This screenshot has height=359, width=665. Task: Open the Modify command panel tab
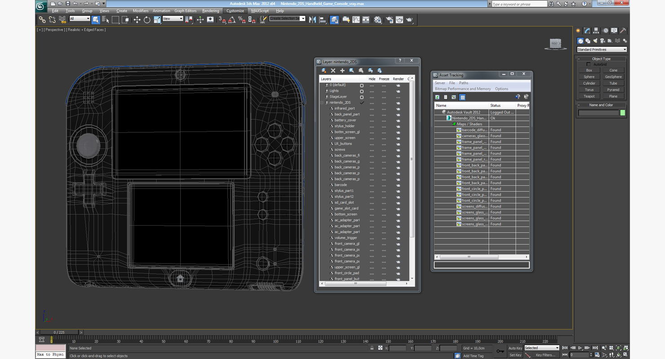tap(587, 31)
